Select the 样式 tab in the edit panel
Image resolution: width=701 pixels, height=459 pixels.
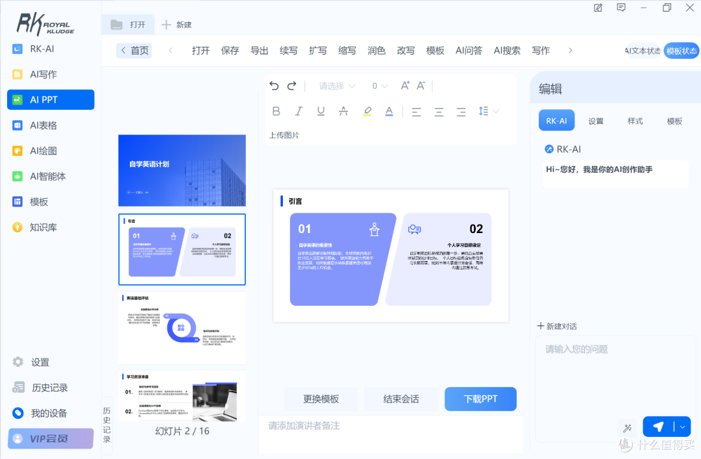coord(635,121)
